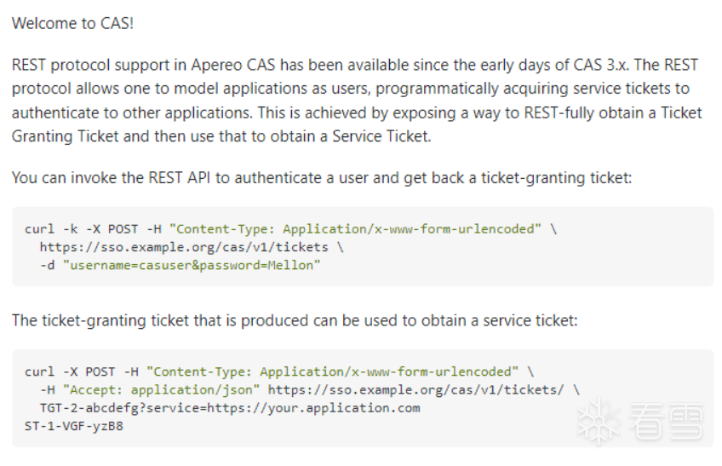Click the service ticket output 'ST-1-VGF-yzB8'

pyautogui.click(x=74, y=426)
